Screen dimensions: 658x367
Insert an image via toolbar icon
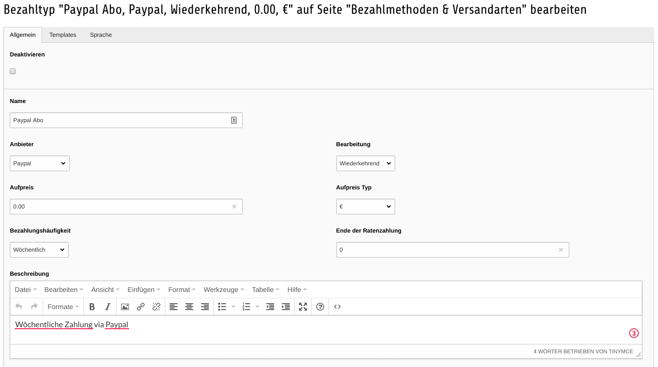tap(125, 307)
